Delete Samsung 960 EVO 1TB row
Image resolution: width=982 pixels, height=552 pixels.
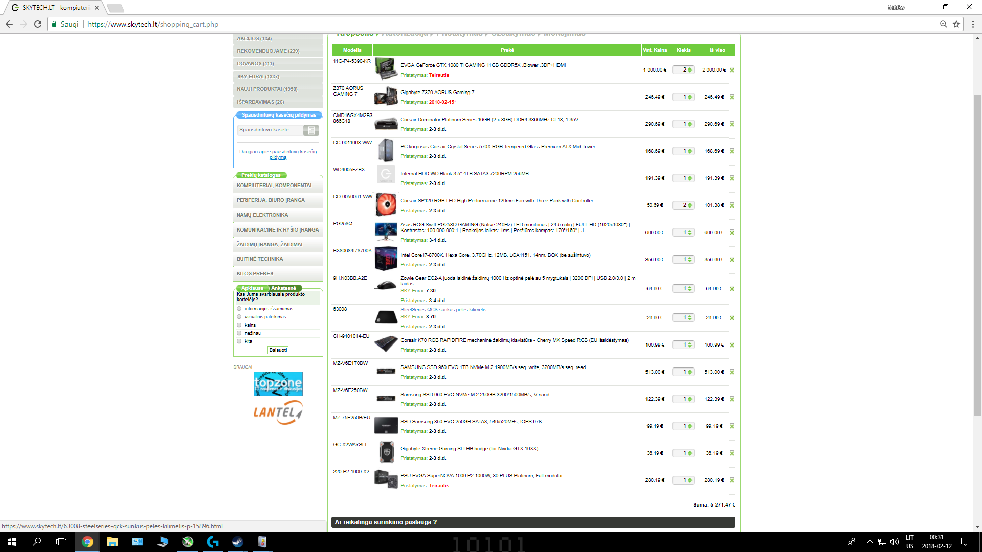click(732, 372)
